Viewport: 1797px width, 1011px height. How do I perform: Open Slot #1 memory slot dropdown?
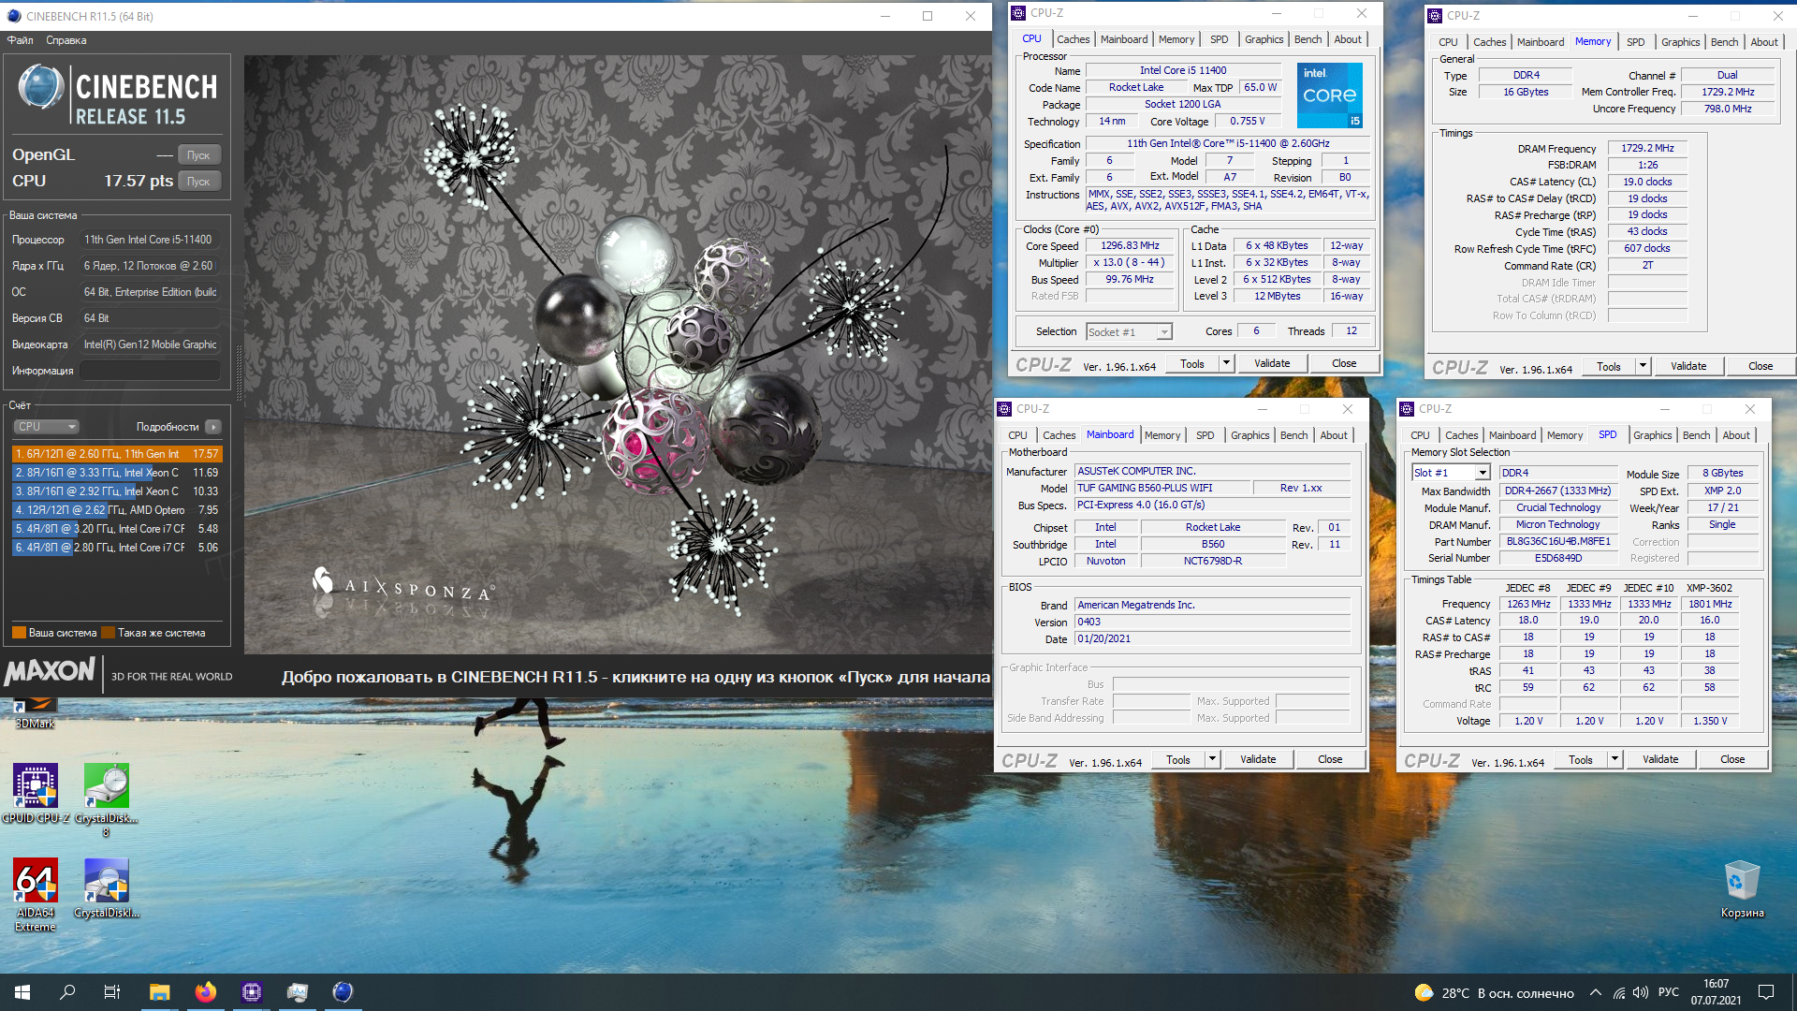[1450, 473]
